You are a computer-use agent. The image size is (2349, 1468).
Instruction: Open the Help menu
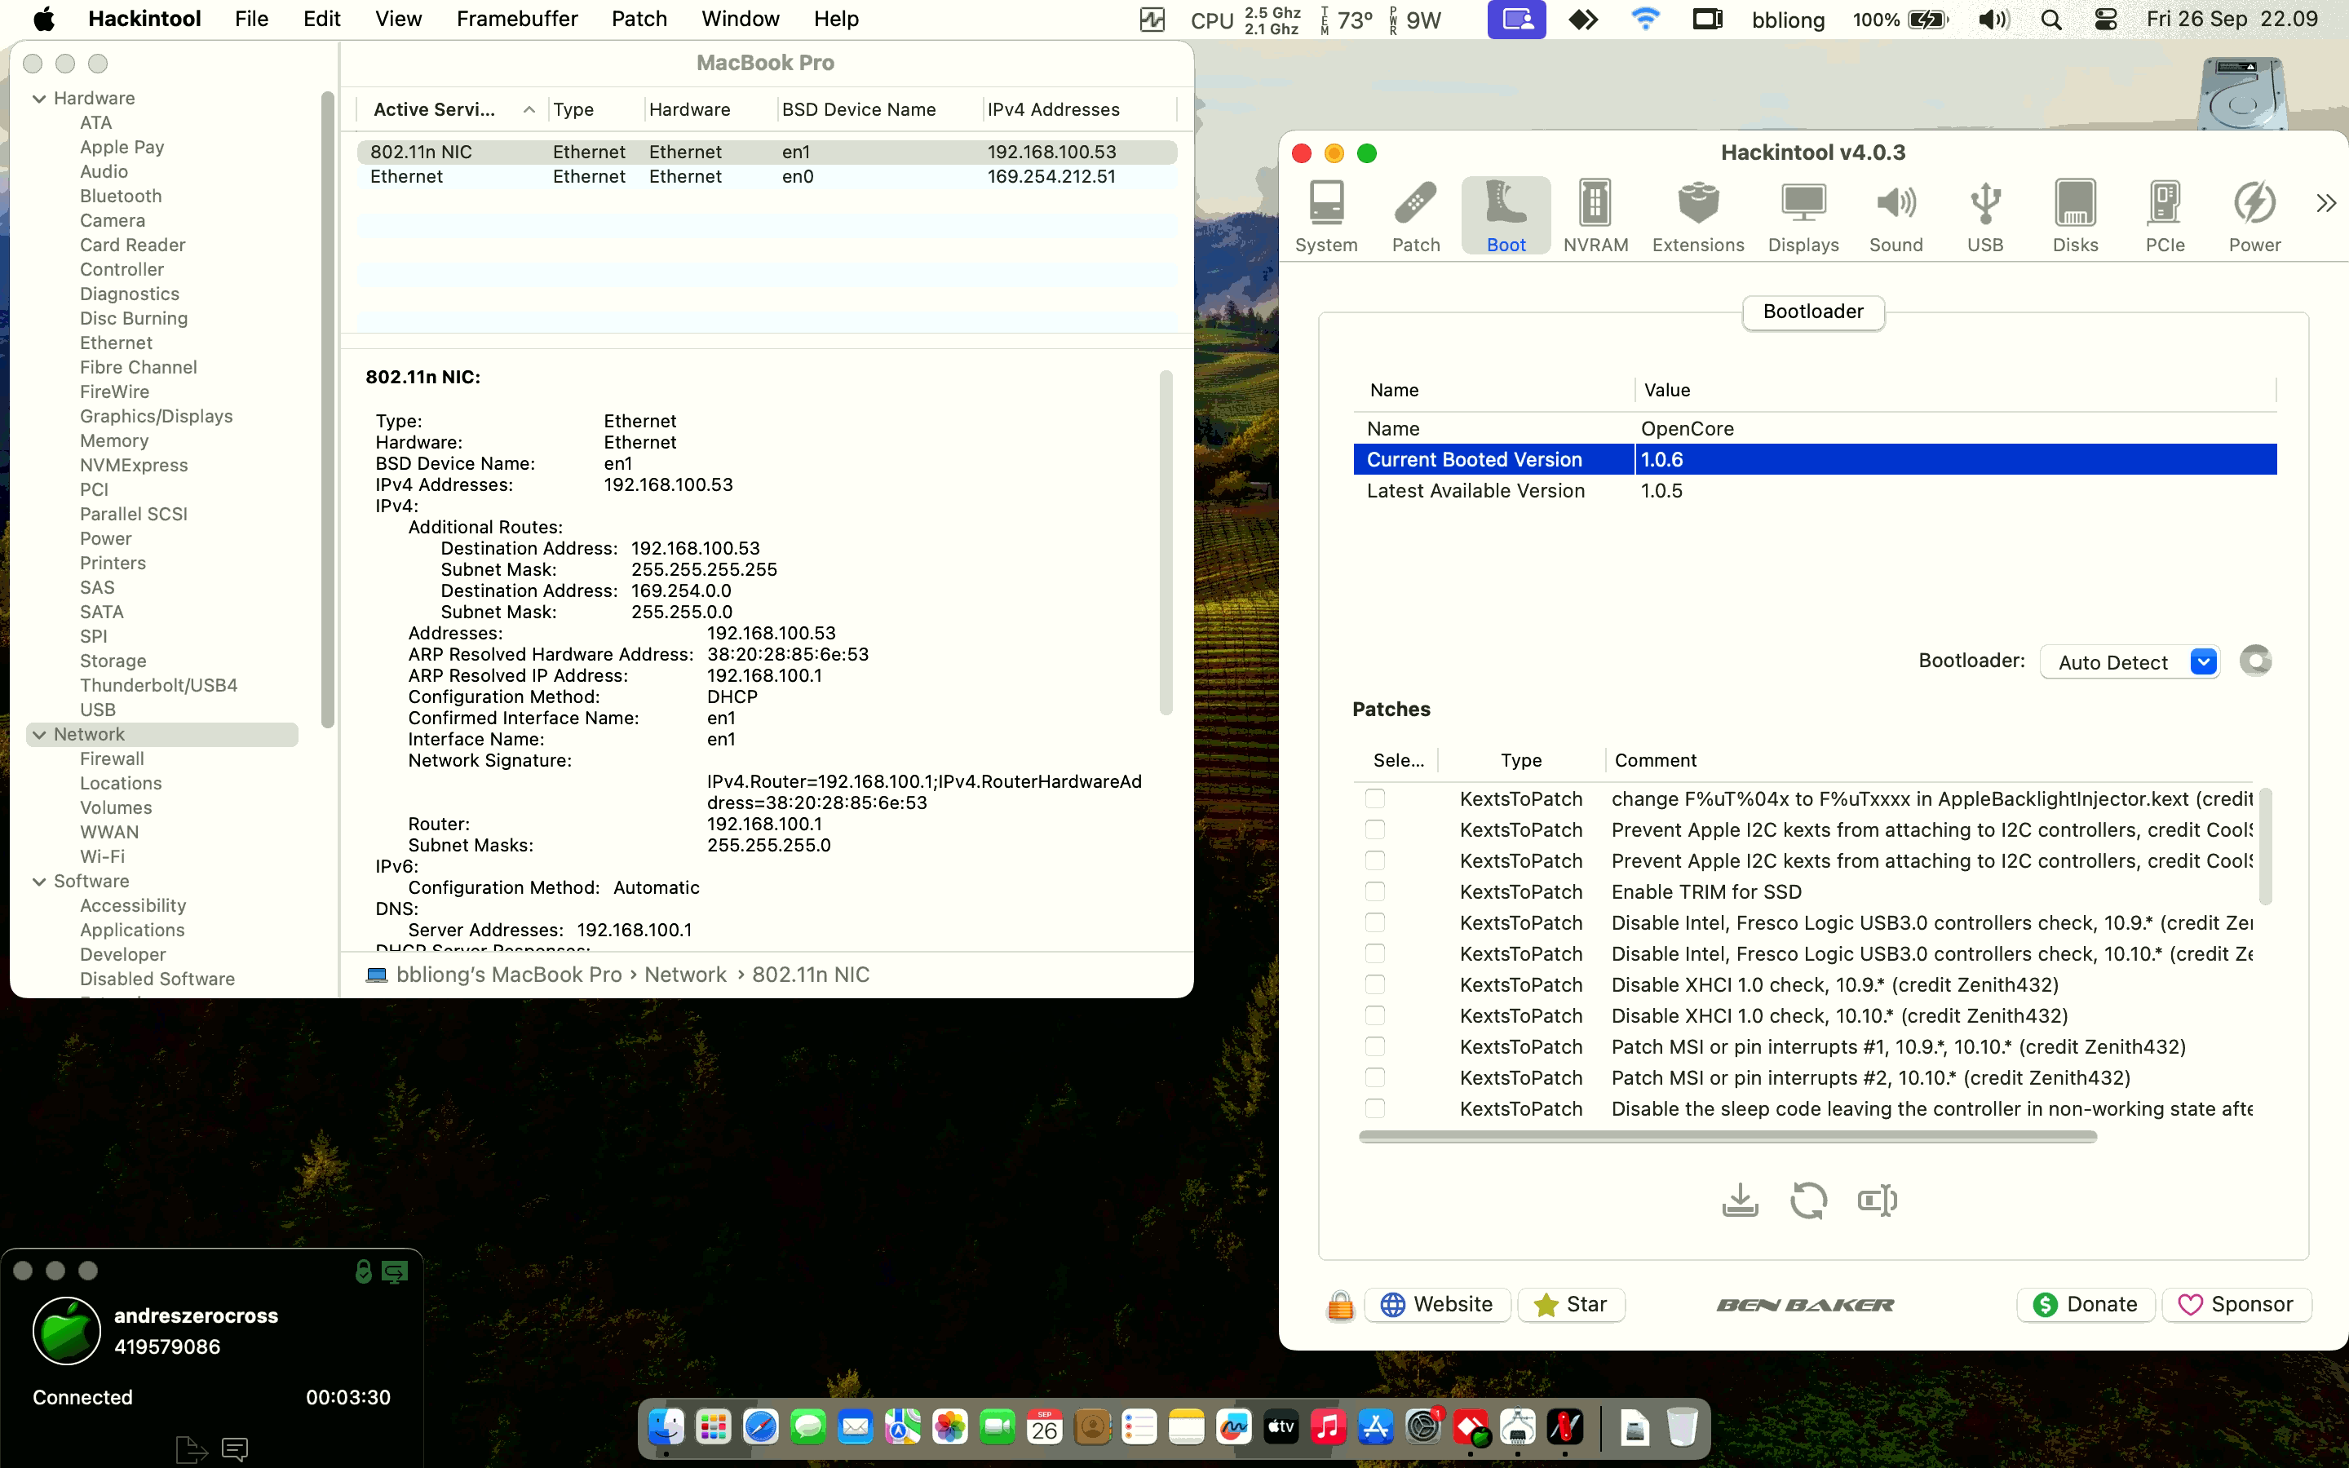click(x=836, y=20)
